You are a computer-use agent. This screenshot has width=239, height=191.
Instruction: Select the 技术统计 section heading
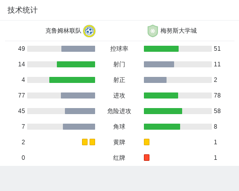(23, 10)
